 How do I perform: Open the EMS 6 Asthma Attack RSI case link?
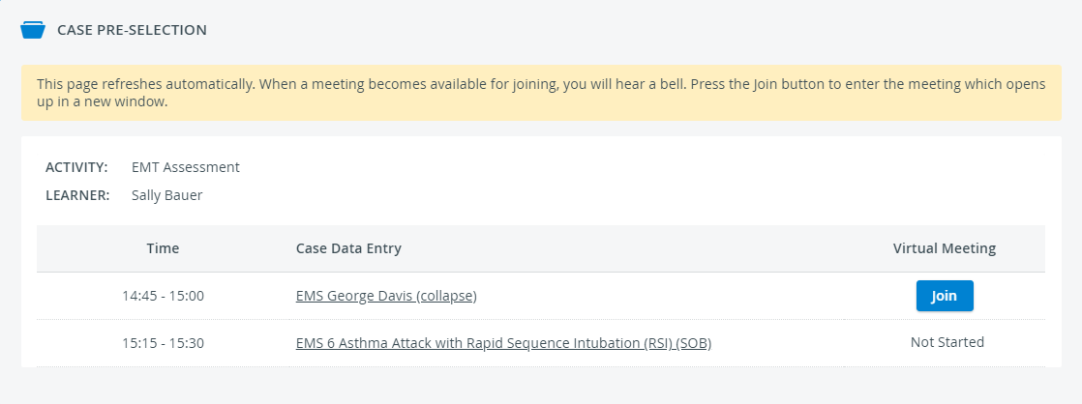[503, 343]
